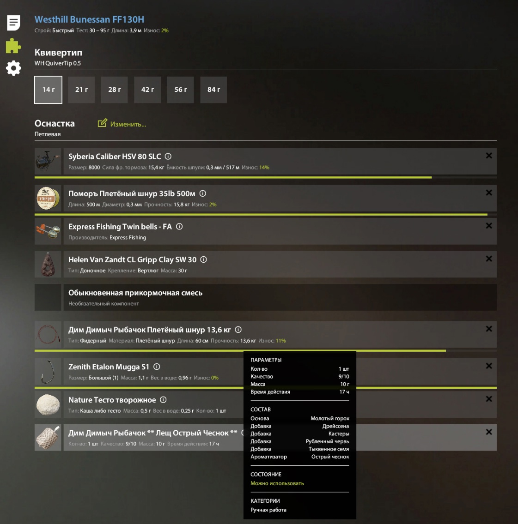
Task: Show info for Nature Тесто творожное
Action: (x=163, y=400)
